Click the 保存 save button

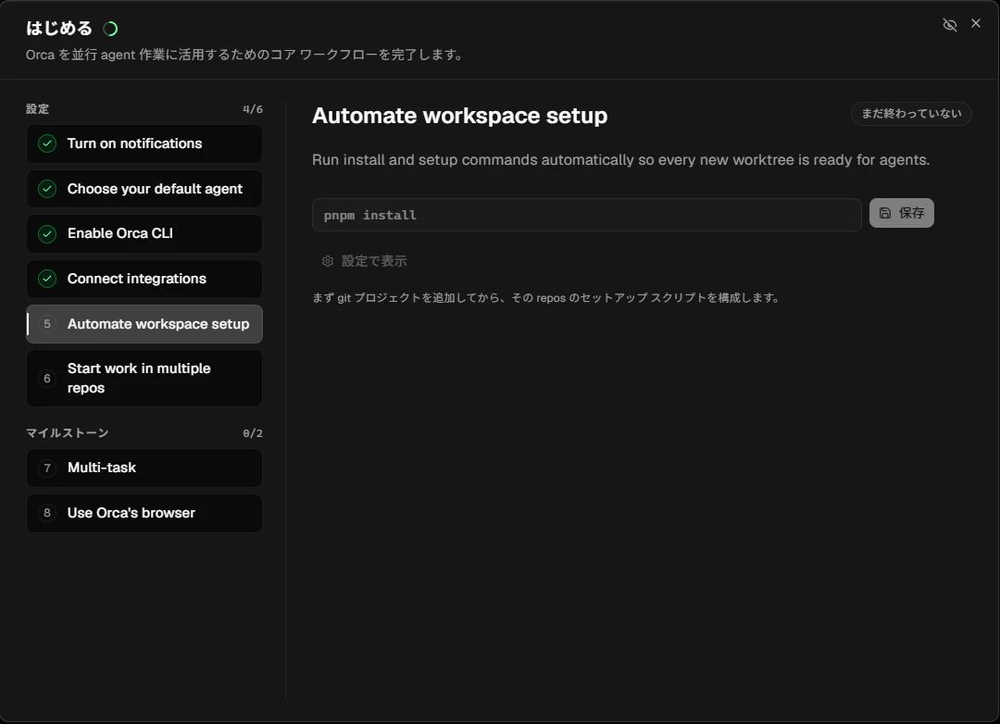901,213
